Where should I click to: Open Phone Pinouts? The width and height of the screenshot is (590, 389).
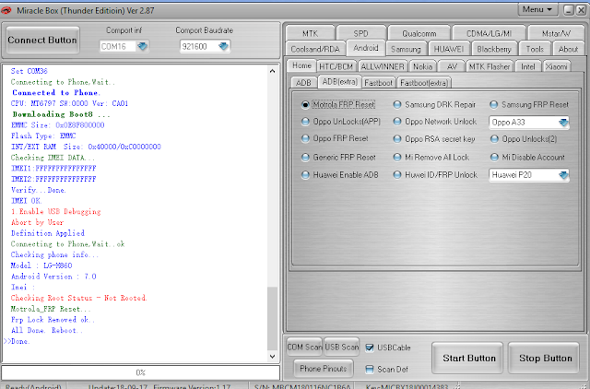(324, 369)
